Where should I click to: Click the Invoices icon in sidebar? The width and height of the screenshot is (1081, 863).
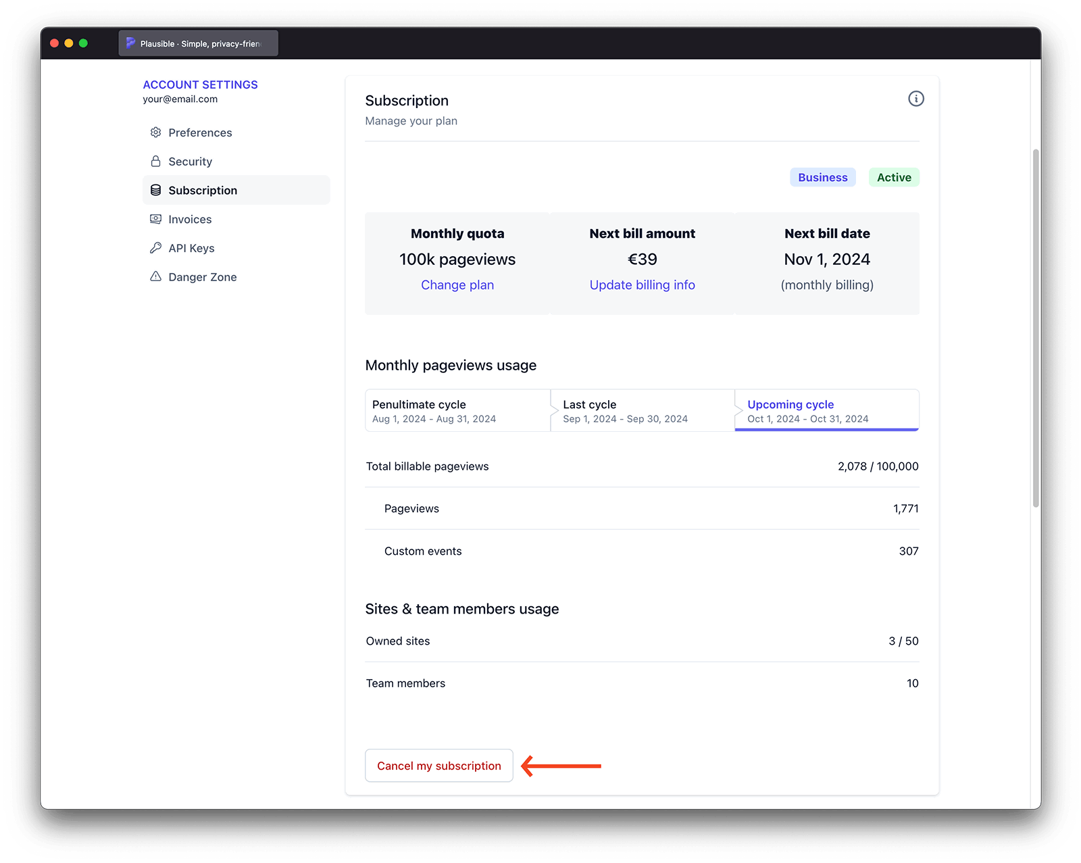[x=155, y=219]
